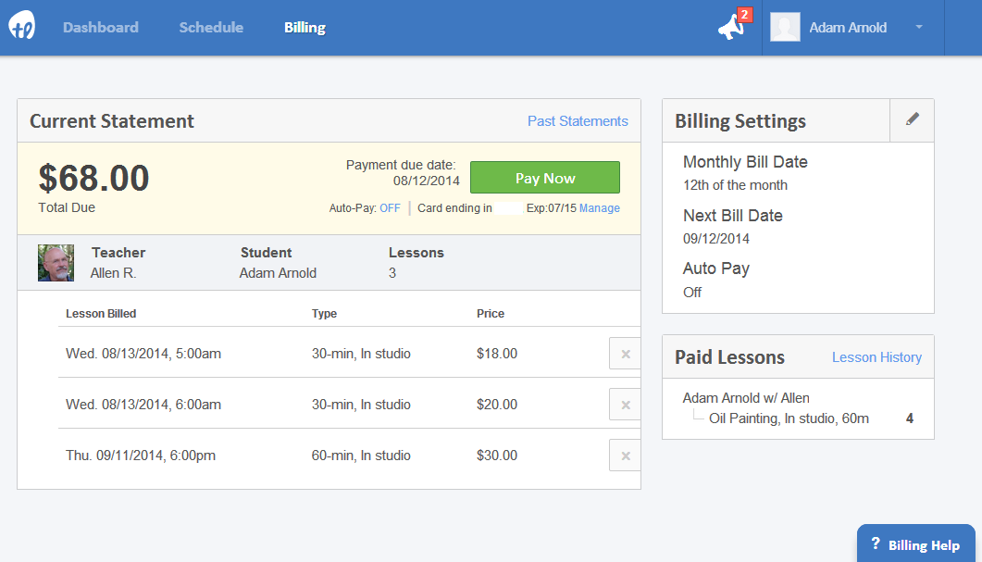Image resolution: width=982 pixels, height=562 pixels.
Task: Click Manage next to card expiry
Action: pos(600,208)
